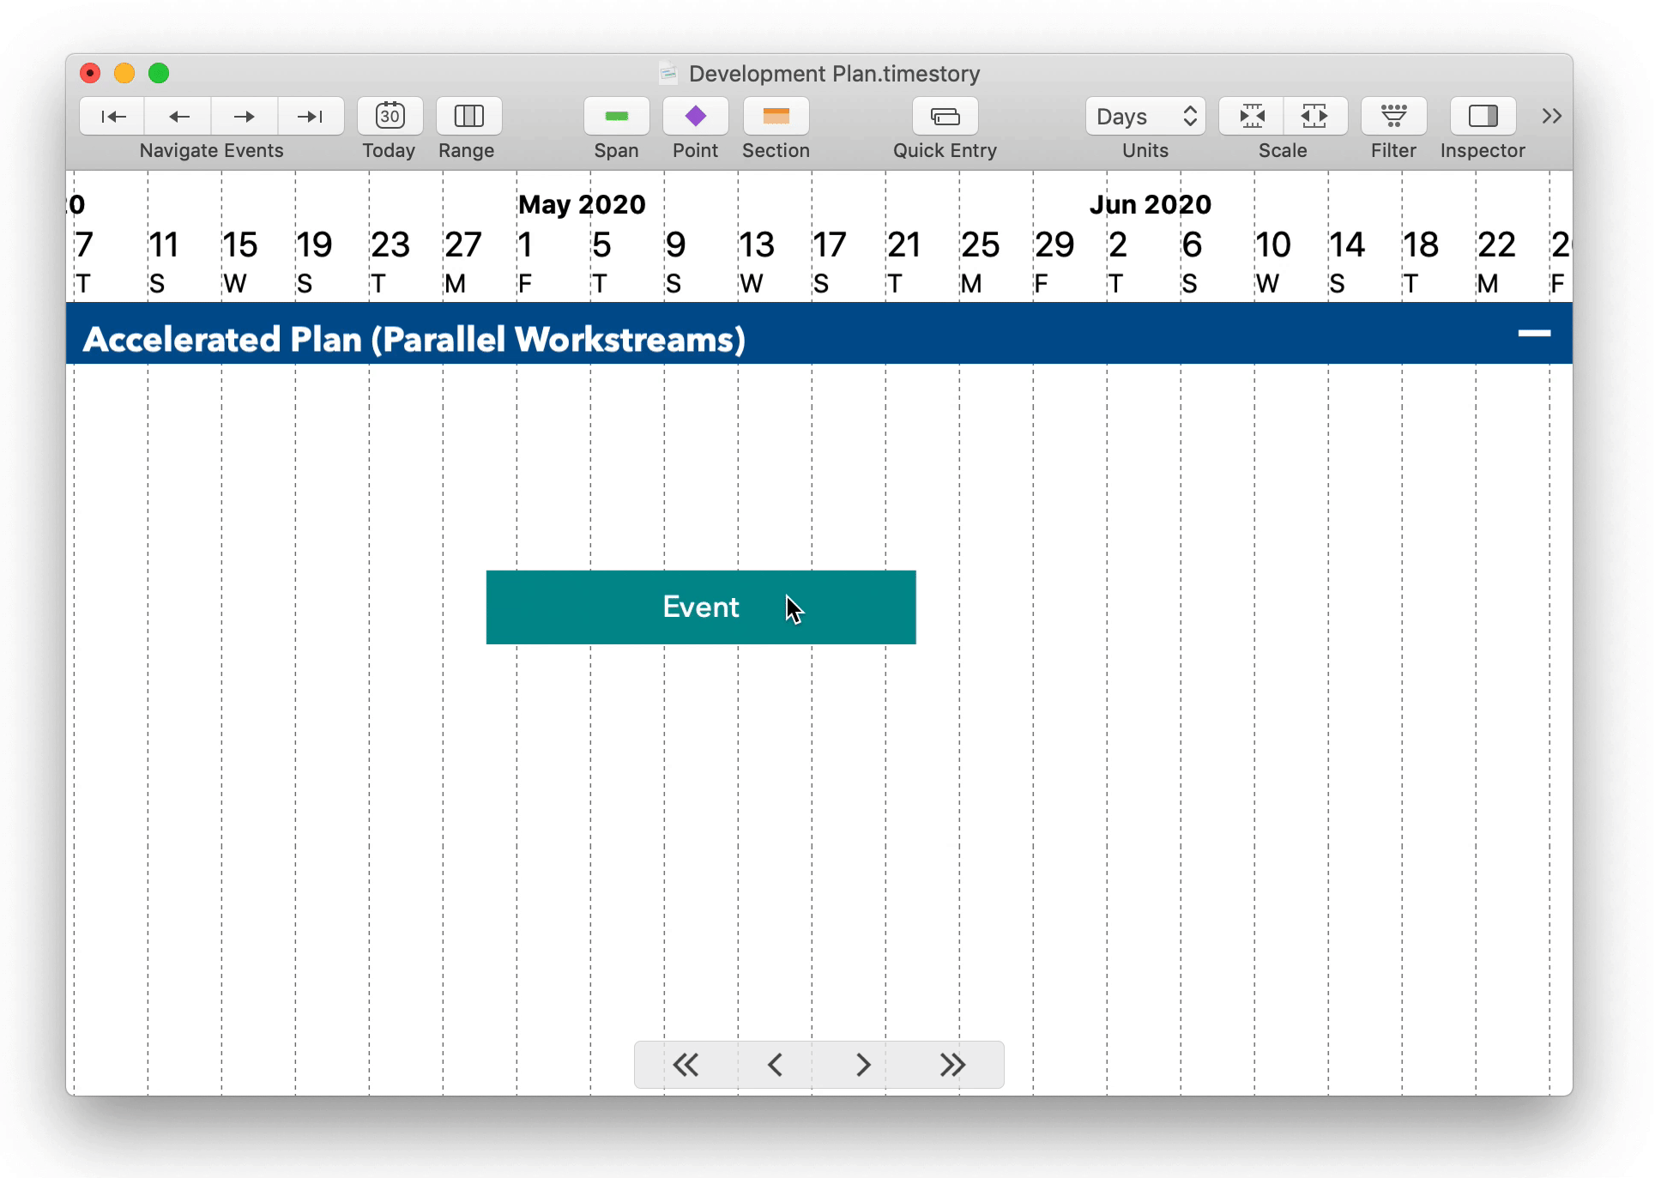Screen dimensions: 1655x1178
Task: Collapse the Accelerated Plan section
Action: [x=1535, y=335]
